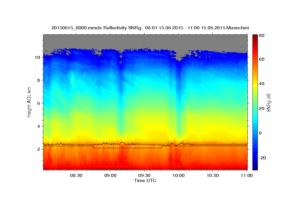
Task: Click the 'SNRg dB' colorbar label
Action: 269,103
